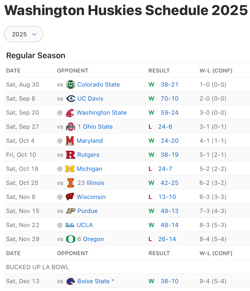Image resolution: width=250 pixels, height=291 pixels.
Task: Click the Illinois orange I logo
Action: click(x=71, y=183)
